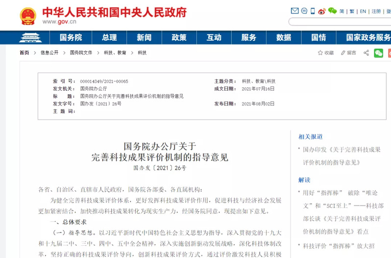Open 科技评价"指挥棒"放大招 link
Viewport: 391px width, 258px height.
tap(339, 246)
